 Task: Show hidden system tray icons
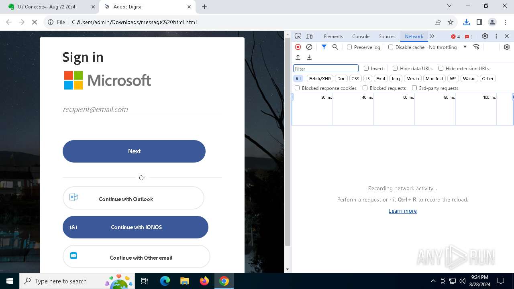433,281
